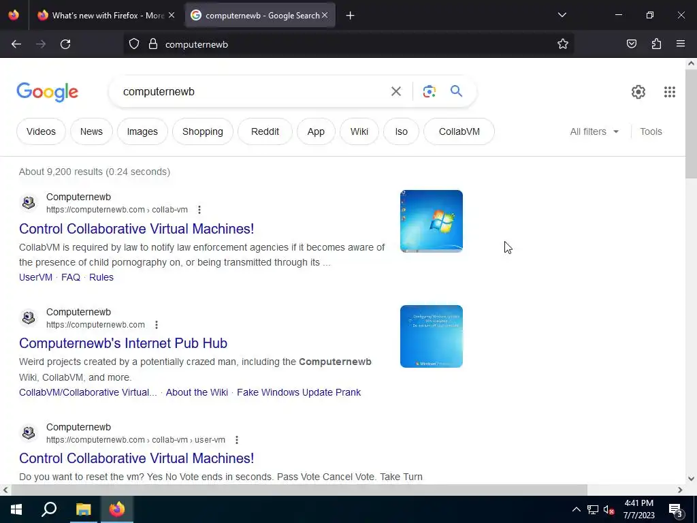Viewport: 697px width, 523px height.
Task: Open Windows taskbar search
Action: tap(49, 509)
